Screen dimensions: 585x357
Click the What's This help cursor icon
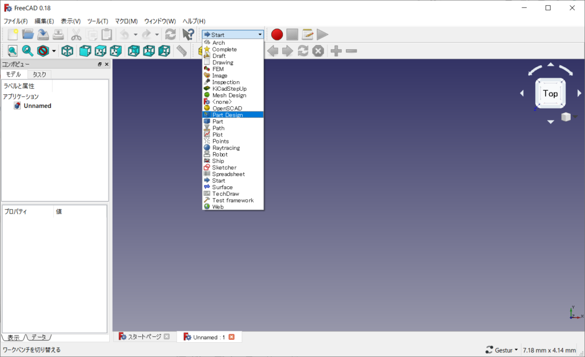pyautogui.click(x=188, y=34)
